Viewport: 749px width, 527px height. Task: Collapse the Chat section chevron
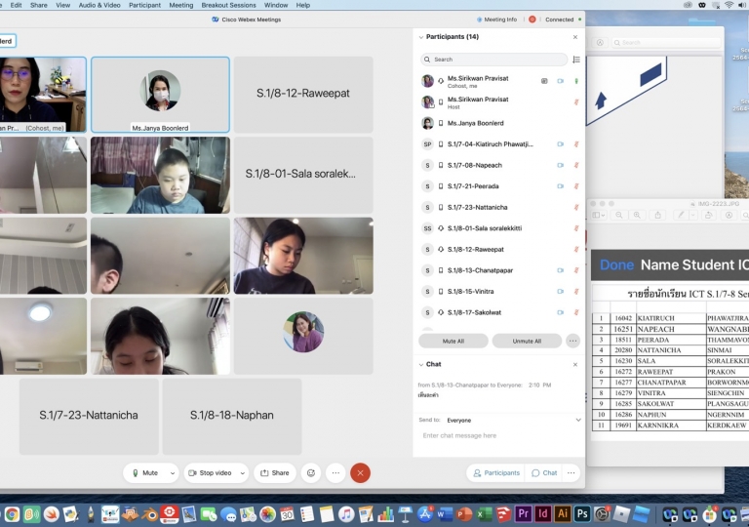point(421,364)
